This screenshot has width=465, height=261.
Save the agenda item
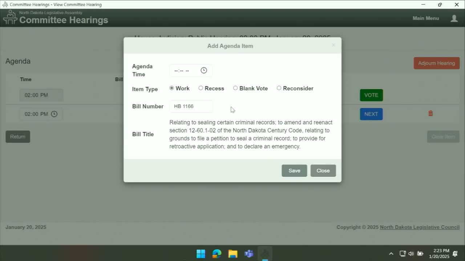click(x=294, y=171)
